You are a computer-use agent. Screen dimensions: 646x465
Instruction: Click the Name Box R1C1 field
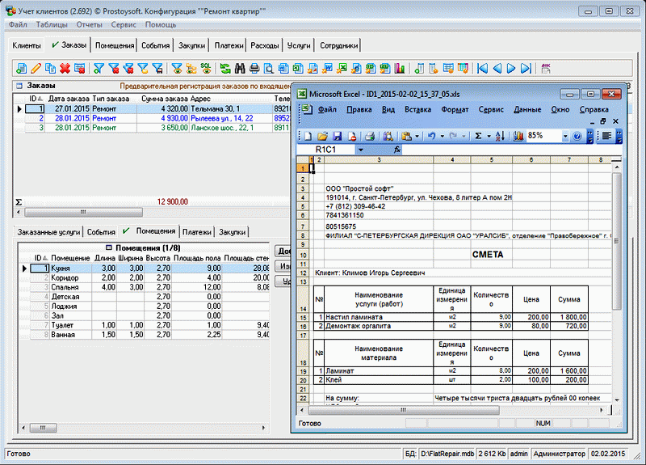tap(325, 150)
